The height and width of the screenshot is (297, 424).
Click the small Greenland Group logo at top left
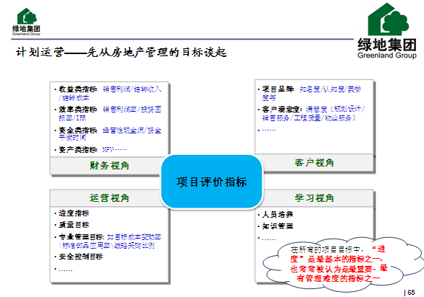pos(26,22)
